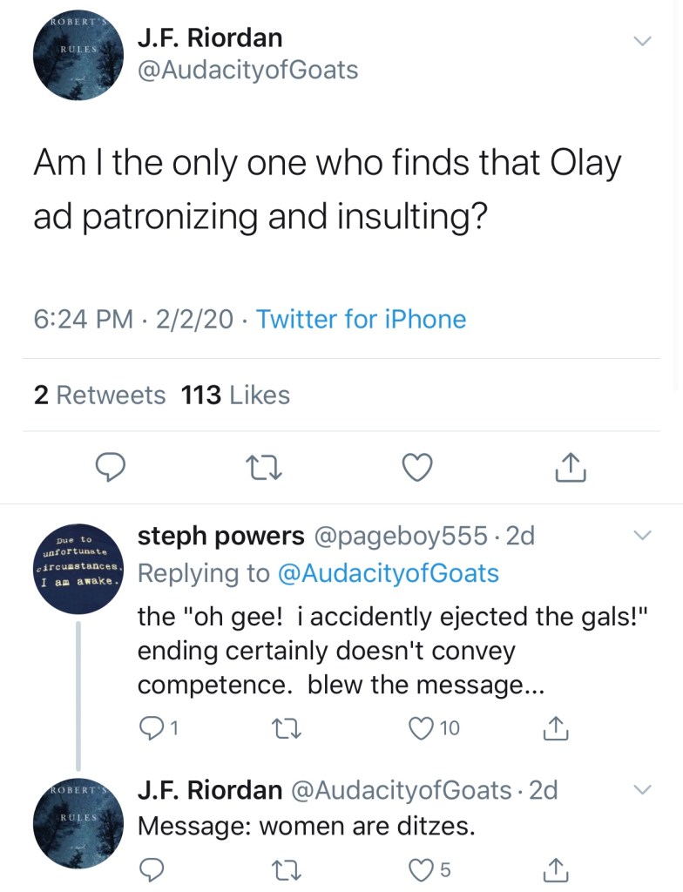
Task: Open options chevron on bottom reply
Action: tap(641, 789)
